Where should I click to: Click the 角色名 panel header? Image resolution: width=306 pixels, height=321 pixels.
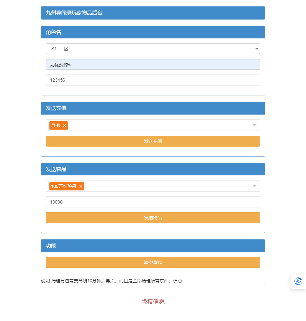153,32
